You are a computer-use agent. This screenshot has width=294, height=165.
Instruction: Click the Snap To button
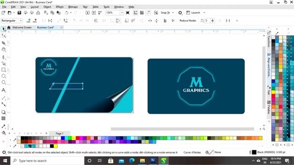click(x=165, y=13)
